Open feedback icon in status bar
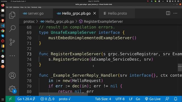The height and width of the screenshot is (102, 182). pos(167,99)
